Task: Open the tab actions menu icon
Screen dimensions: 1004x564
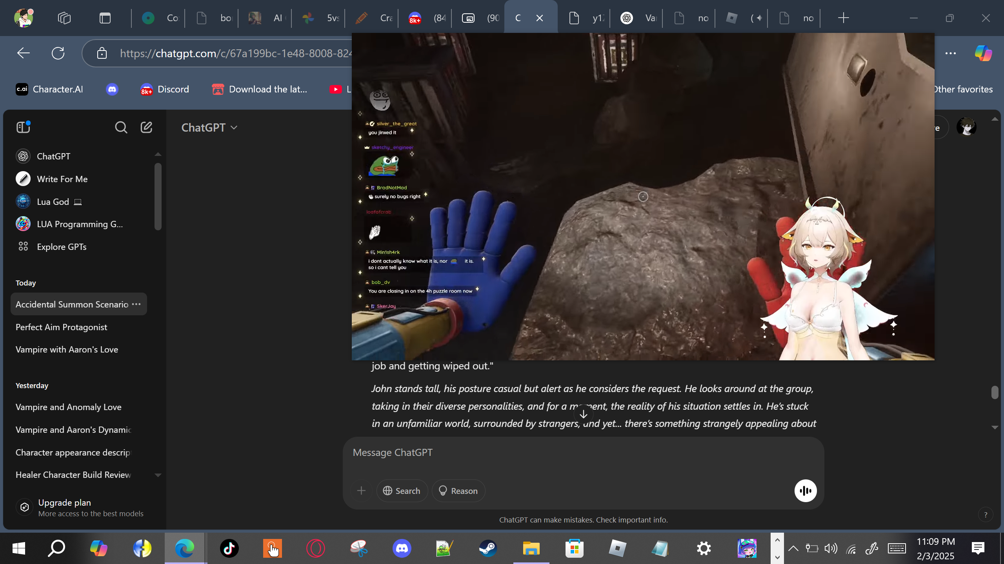Action: tap(105, 18)
